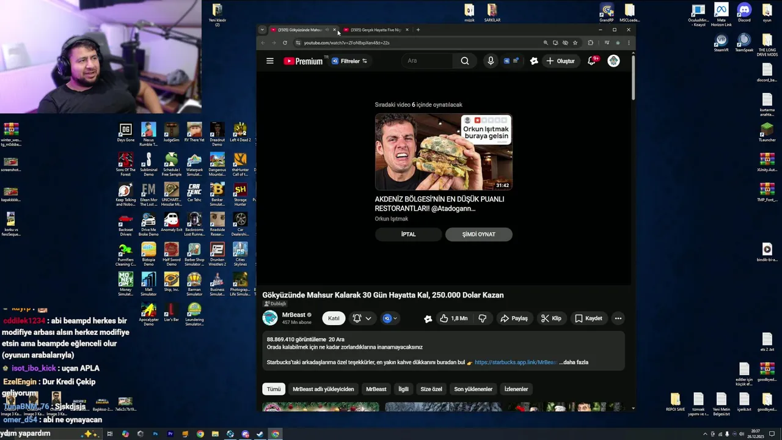Select the İlgili filter chip
This screenshot has width=782, height=440.
403,389
